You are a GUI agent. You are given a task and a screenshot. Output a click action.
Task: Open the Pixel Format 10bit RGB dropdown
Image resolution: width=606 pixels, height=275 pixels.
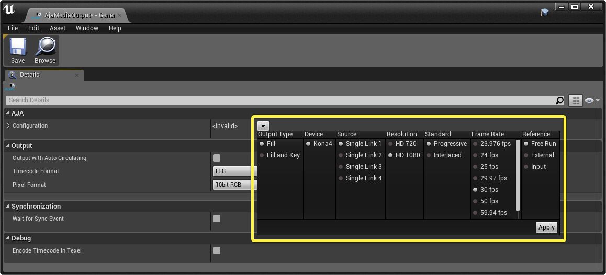tap(235, 185)
